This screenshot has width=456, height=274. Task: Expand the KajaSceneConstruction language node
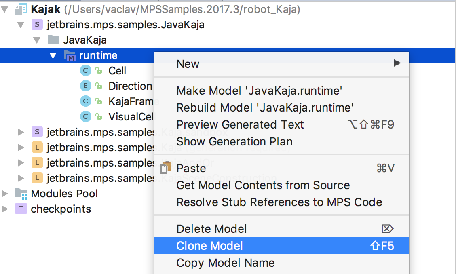(x=21, y=178)
